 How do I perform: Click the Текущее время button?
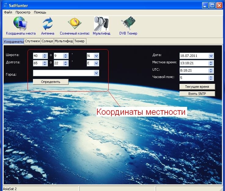[197, 87]
